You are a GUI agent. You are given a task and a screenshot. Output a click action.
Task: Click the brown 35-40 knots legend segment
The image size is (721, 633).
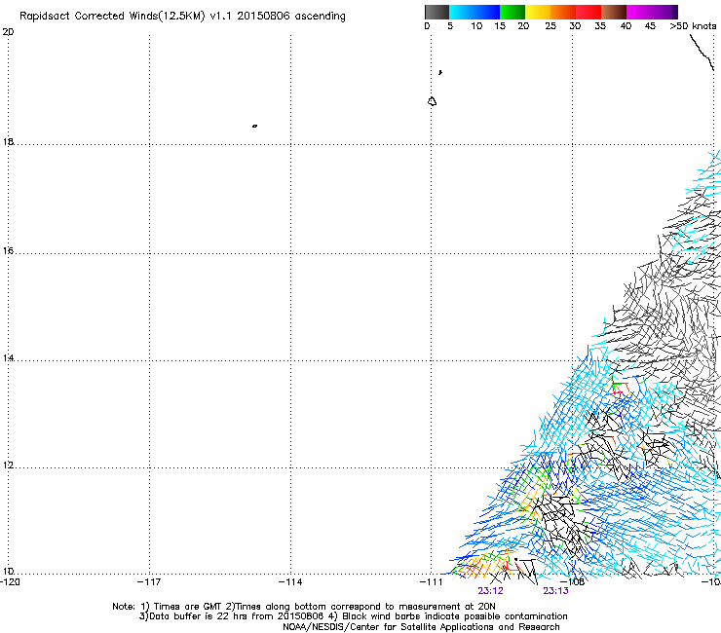click(x=614, y=12)
